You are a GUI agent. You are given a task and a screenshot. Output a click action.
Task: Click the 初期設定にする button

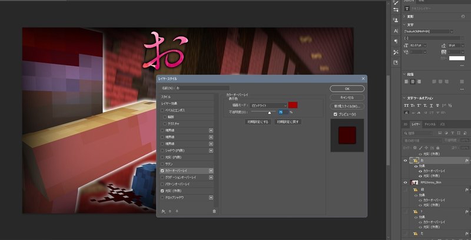[258, 122]
